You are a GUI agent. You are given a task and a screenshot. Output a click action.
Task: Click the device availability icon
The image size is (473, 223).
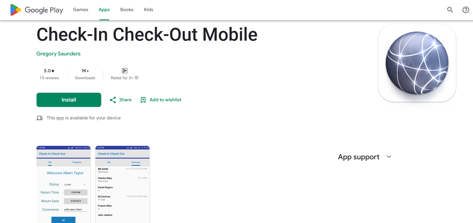pos(40,118)
